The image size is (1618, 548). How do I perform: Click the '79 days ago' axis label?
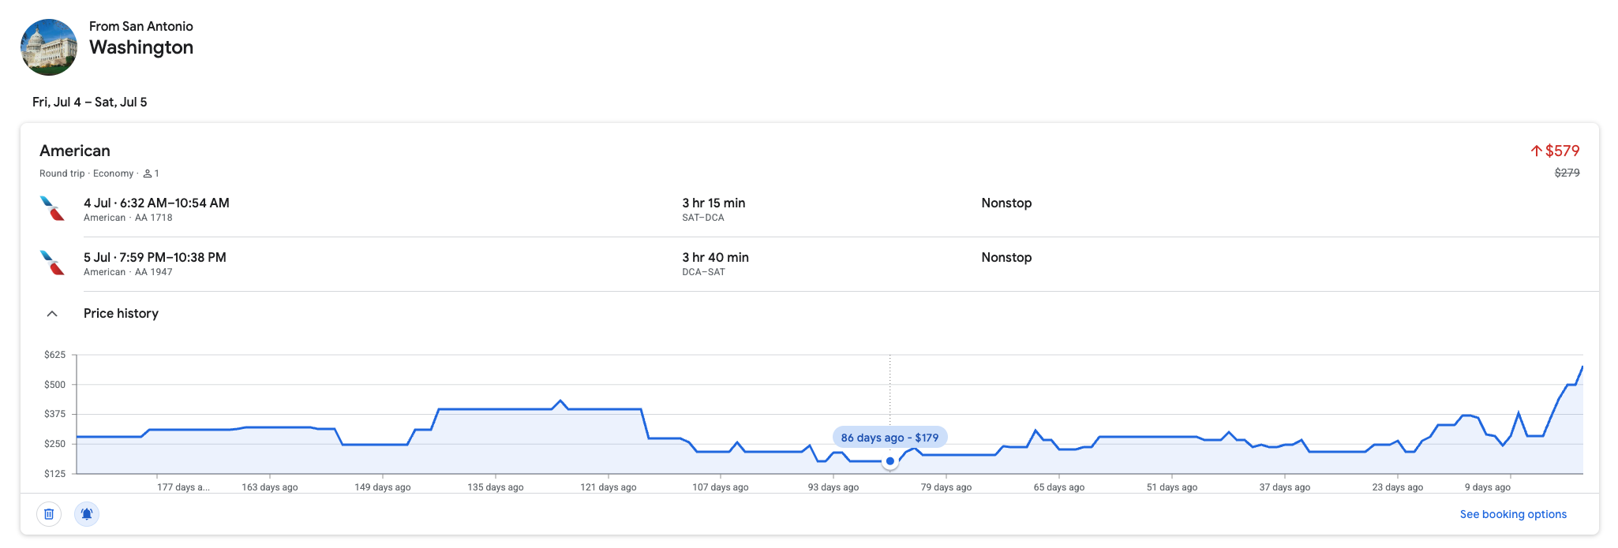pos(946,487)
